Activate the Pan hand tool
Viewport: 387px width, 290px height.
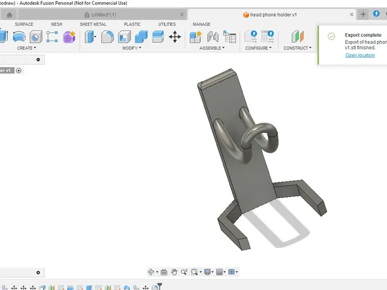174,272
